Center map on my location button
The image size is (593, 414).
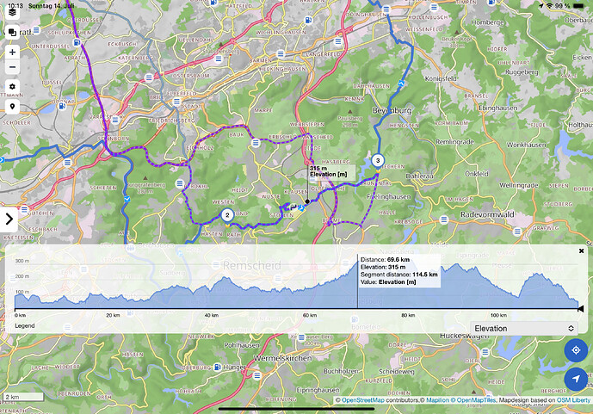pyautogui.click(x=576, y=350)
